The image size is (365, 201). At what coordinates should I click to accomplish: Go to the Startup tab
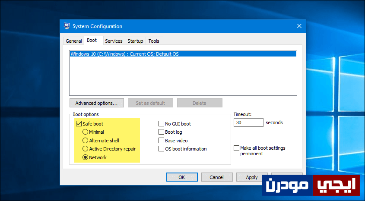(135, 41)
